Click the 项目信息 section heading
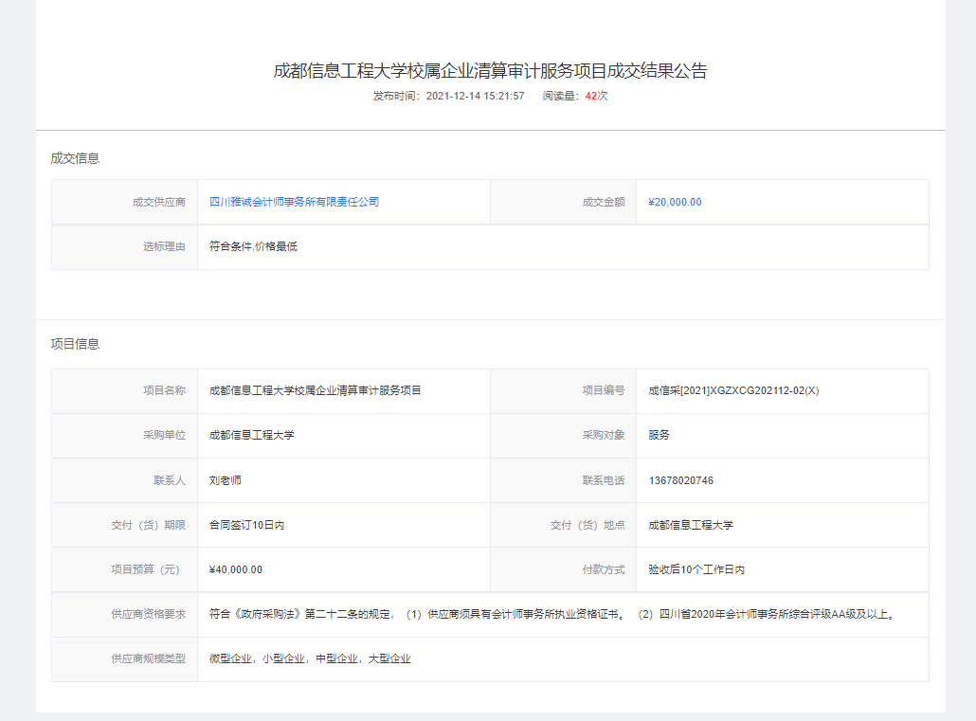Image resolution: width=976 pixels, height=721 pixels. (x=75, y=344)
